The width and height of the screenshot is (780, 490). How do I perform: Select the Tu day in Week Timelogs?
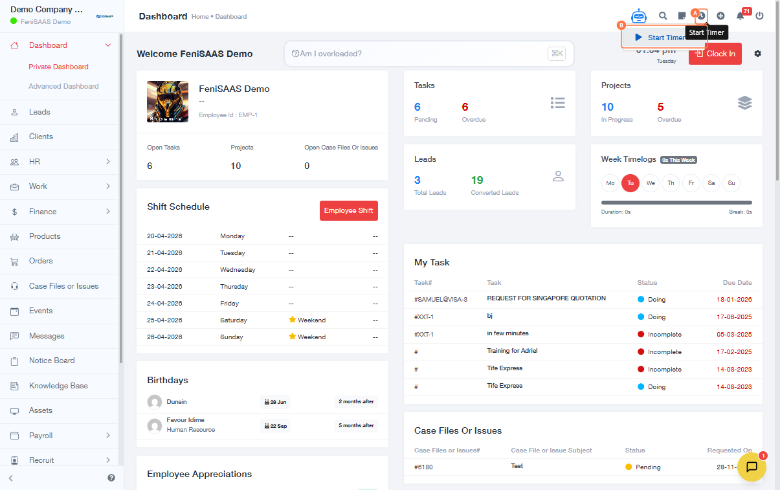tap(630, 183)
